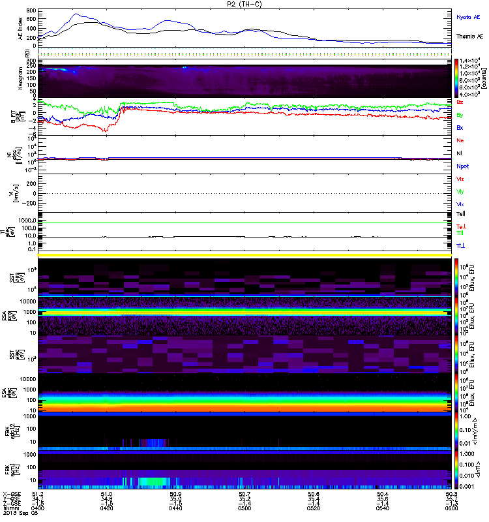
Task: Click the 1.4×10^4 color bar tick value
Action: coord(469,61)
